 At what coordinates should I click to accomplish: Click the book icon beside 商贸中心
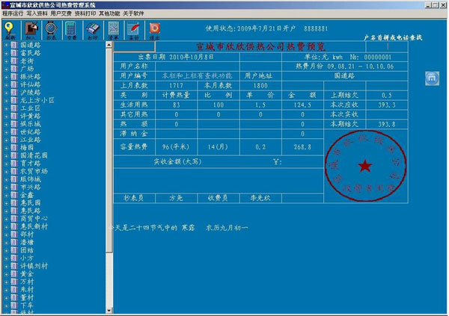(x=14, y=218)
